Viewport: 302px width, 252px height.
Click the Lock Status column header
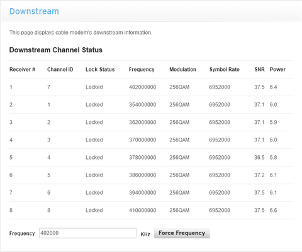point(100,69)
